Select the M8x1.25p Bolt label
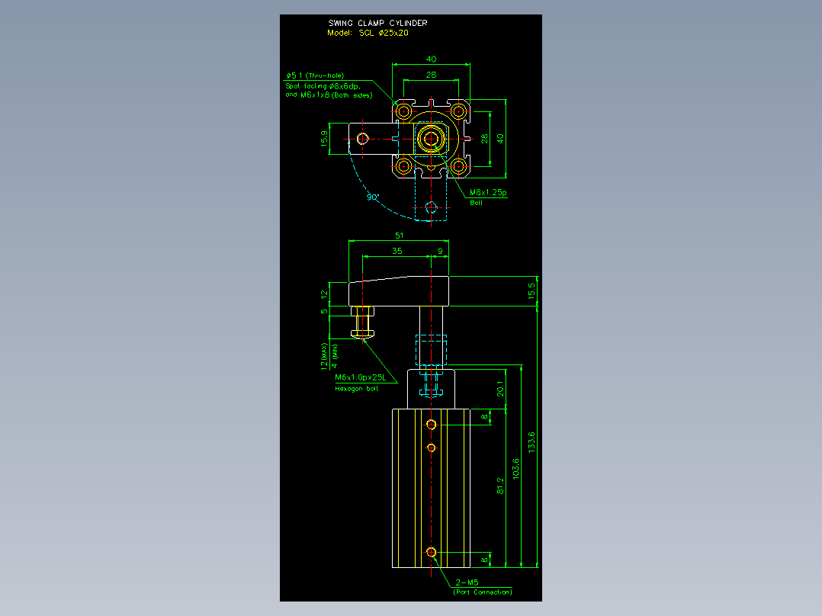822x616 pixels. pyautogui.click(x=487, y=197)
